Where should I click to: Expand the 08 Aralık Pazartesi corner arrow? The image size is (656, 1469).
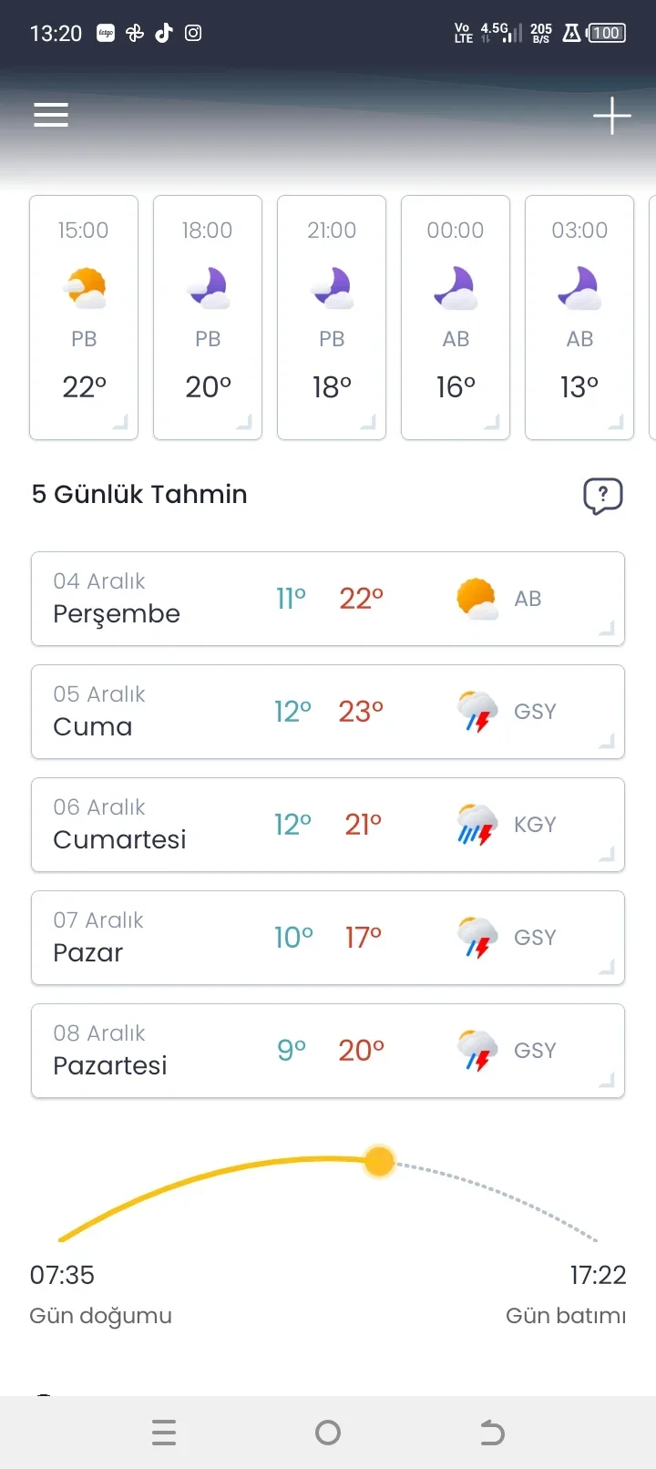tap(607, 1080)
